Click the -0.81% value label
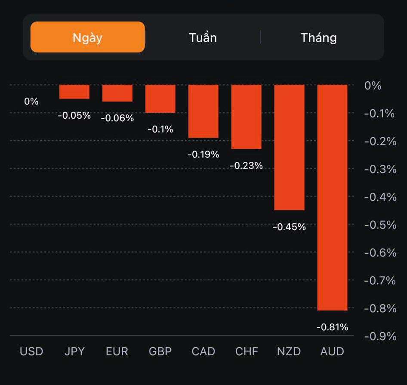Image resolution: width=407 pixels, height=385 pixels. 332,327
